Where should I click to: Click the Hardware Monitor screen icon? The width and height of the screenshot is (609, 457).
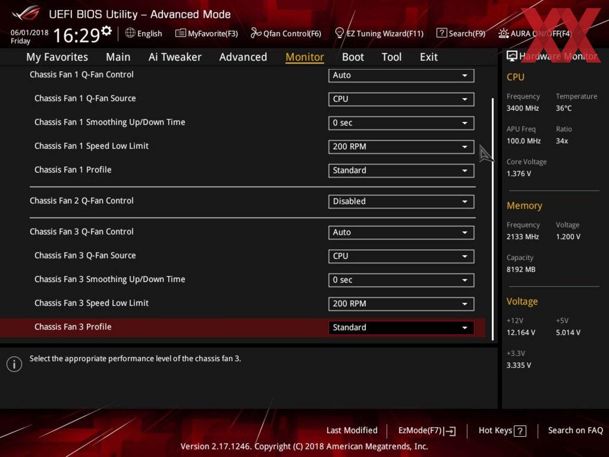512,56
